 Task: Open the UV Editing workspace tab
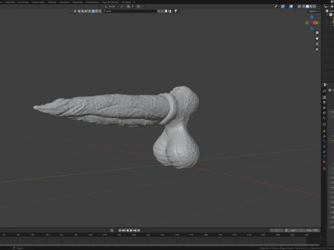(23, 2)
